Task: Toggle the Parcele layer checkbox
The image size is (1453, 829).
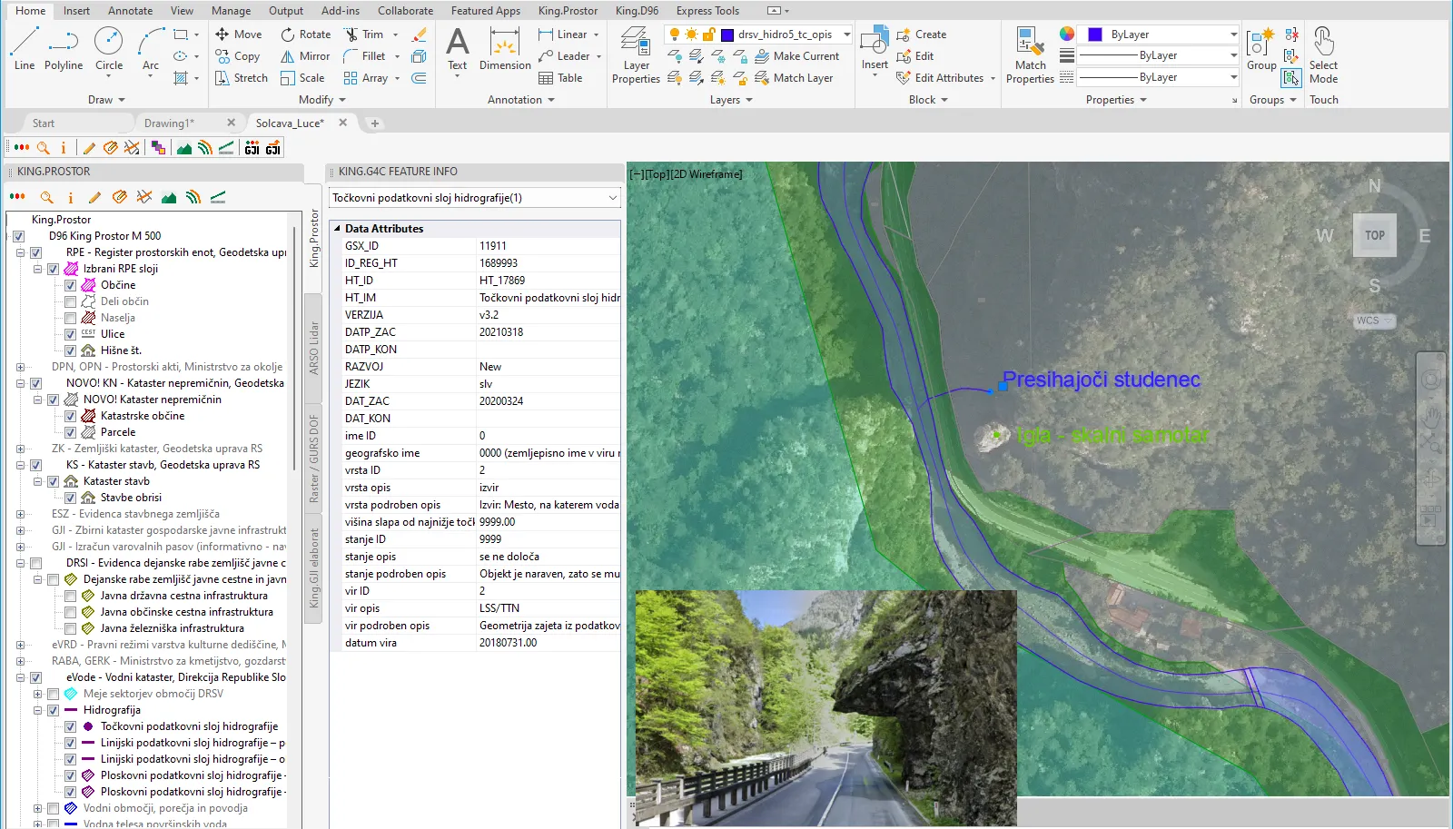Action: pyautogui.click(x=70, y=432)
